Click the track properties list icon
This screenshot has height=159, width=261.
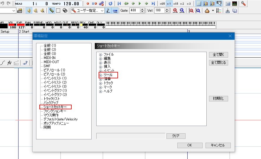click(x=20, y=11)
